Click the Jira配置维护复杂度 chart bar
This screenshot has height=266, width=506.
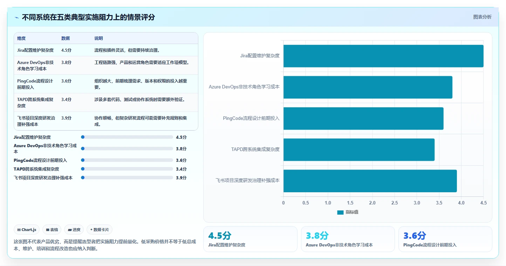383,56
